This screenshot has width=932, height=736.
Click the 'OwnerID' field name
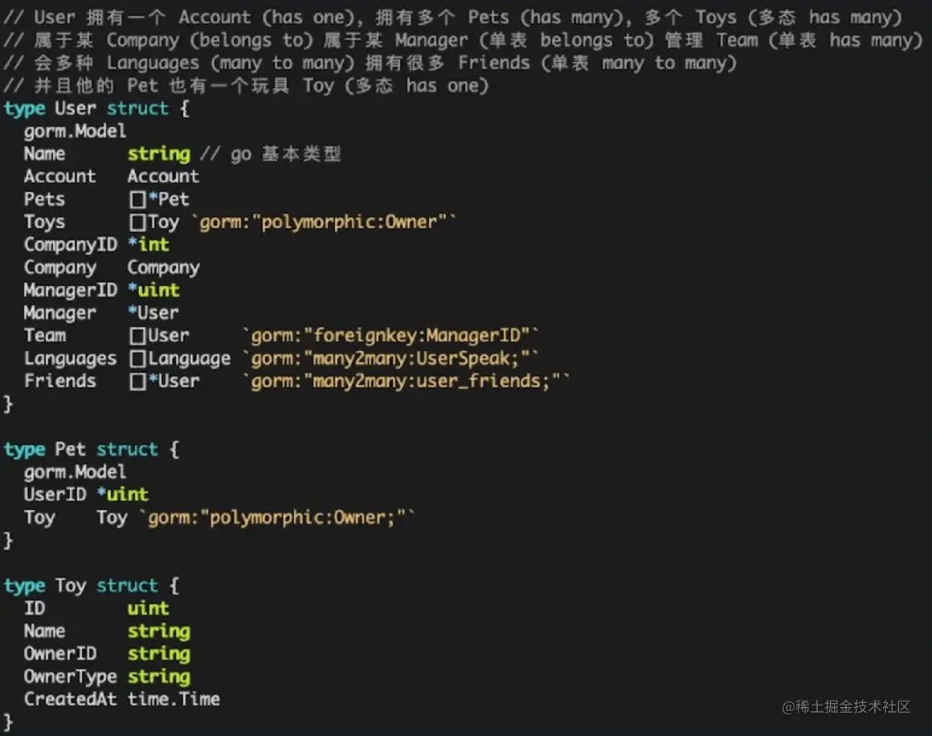pyautogui.click(x=60, y=654)
